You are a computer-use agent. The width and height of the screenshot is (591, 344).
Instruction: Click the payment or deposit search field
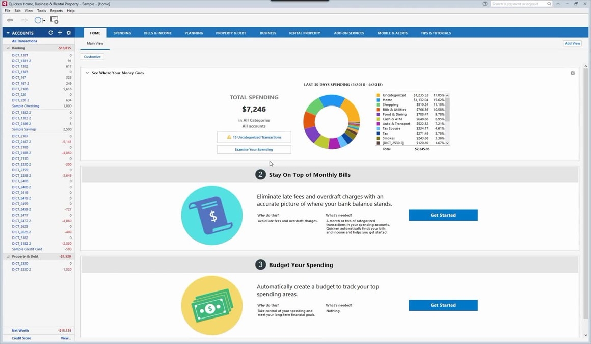519,4
